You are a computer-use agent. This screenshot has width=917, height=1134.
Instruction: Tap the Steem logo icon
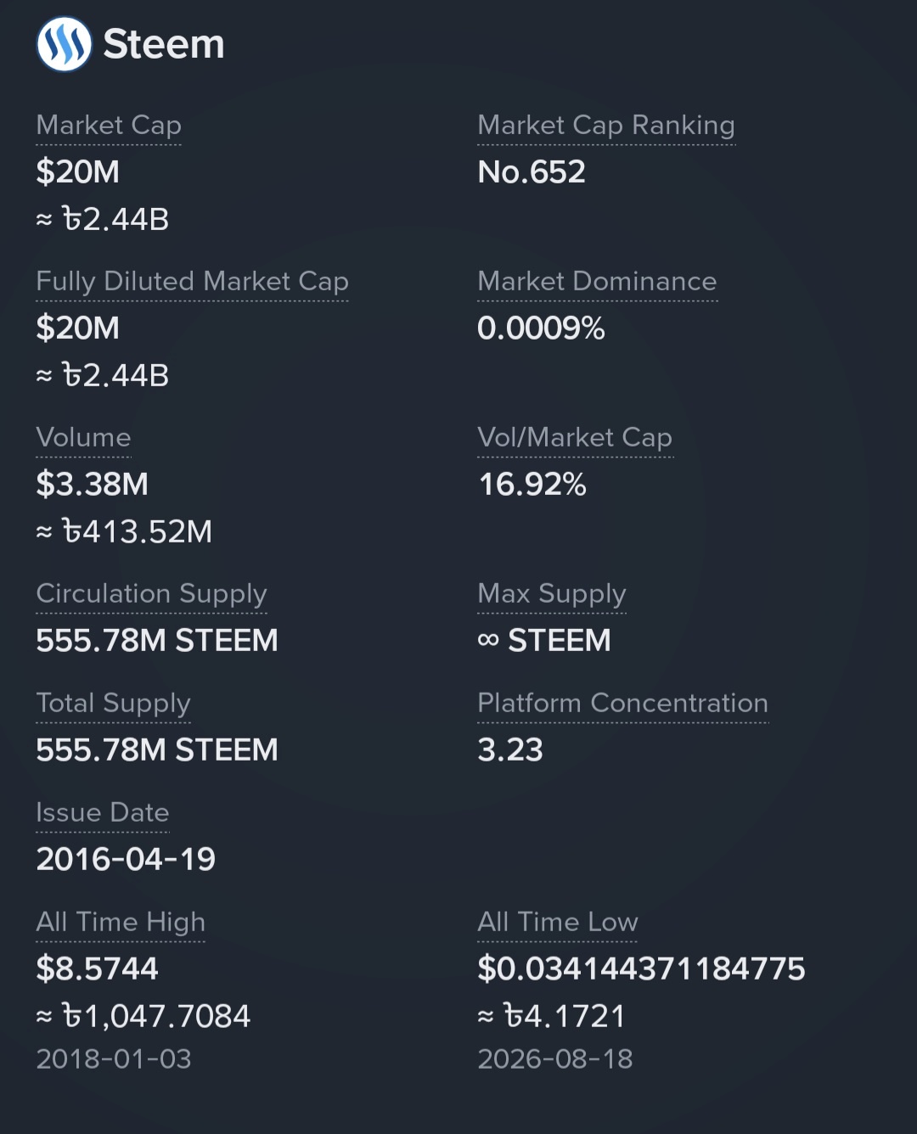click(x=64, y=44)
